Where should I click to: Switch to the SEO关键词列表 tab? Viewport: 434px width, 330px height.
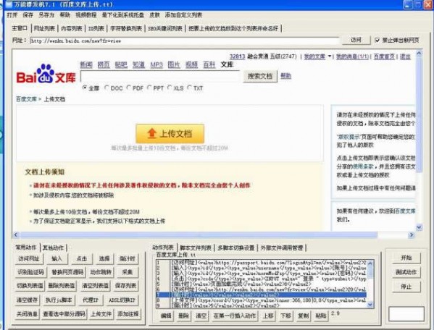point(165,28)
